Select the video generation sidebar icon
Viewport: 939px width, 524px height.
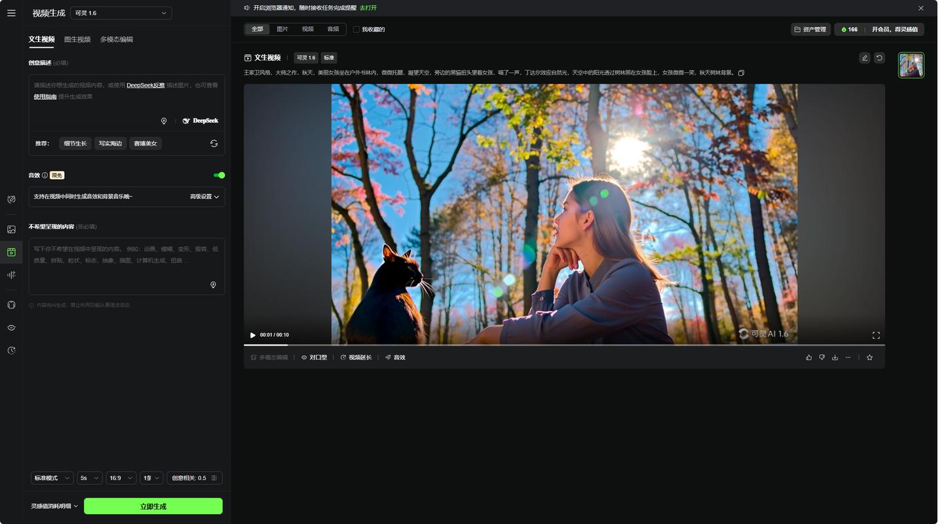(x=11, y=252)
